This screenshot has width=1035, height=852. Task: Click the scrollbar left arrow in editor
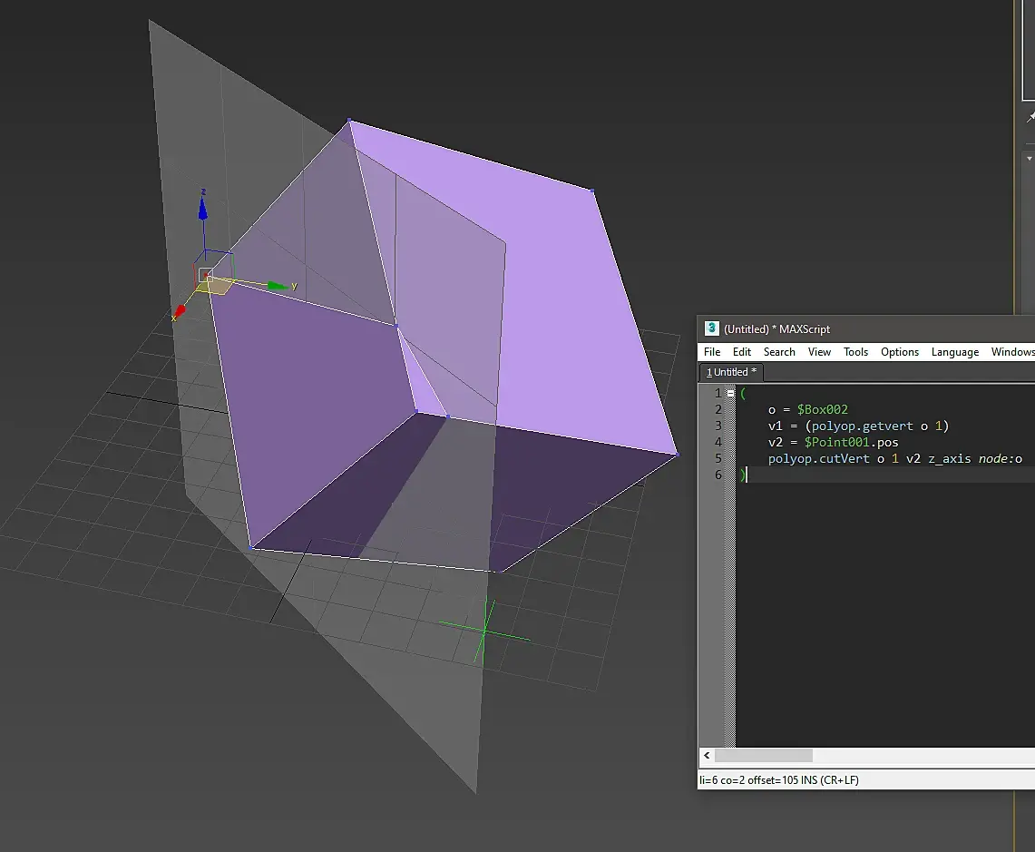pyautogui.click(x=707, y=756)
